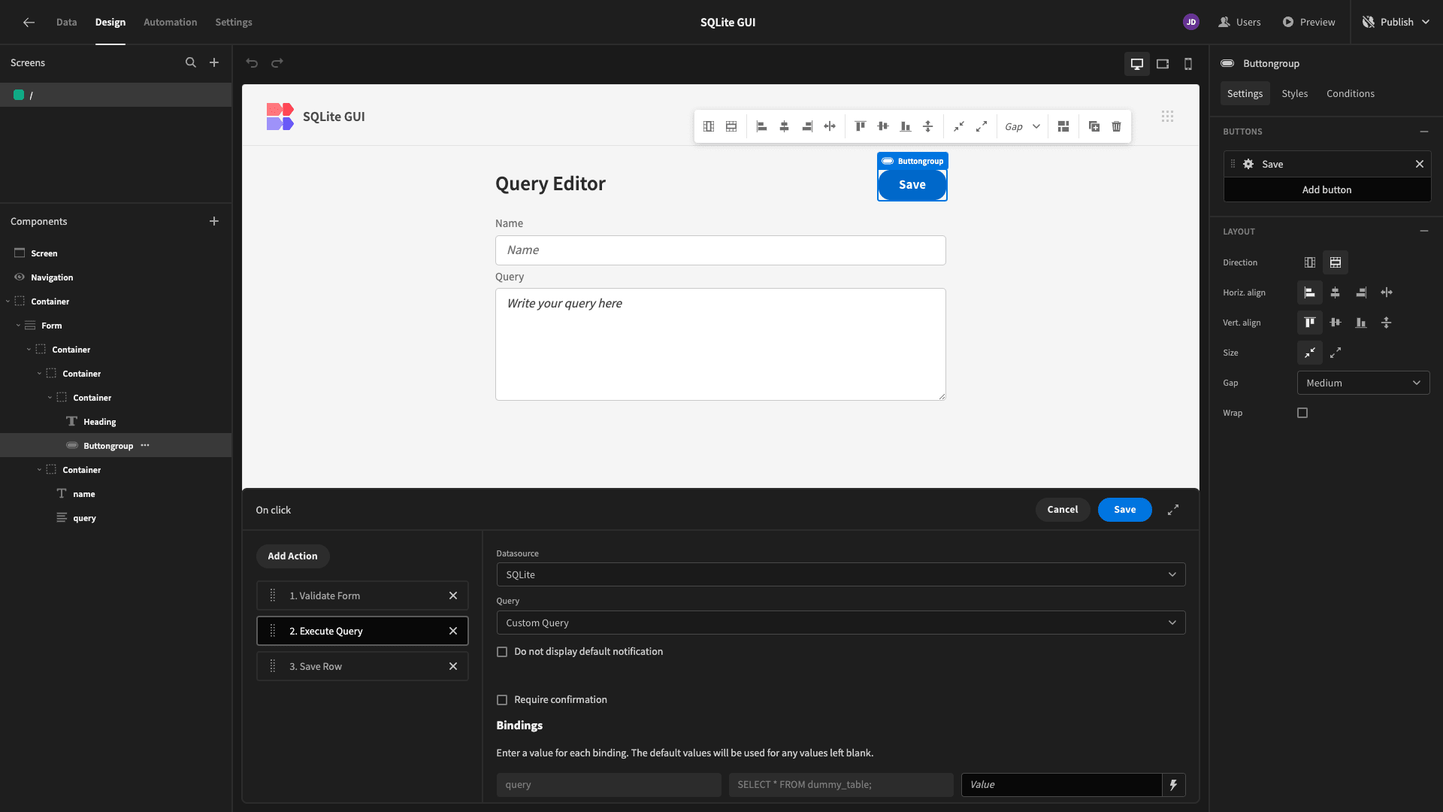
Task: Add a new screen with the plus icon
Action: point(214,63)
